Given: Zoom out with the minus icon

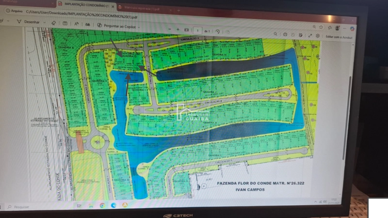Looking at the screenshot, I should [170, 29].
